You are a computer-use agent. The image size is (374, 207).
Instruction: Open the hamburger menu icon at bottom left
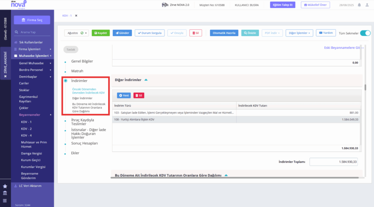tap(5, 200)
